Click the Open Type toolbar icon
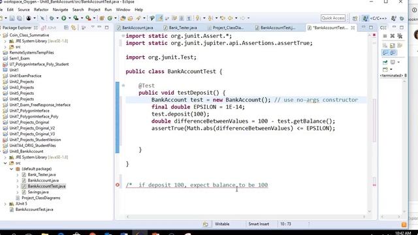This screenshot has width=418, height=235. tap(123, 18)
